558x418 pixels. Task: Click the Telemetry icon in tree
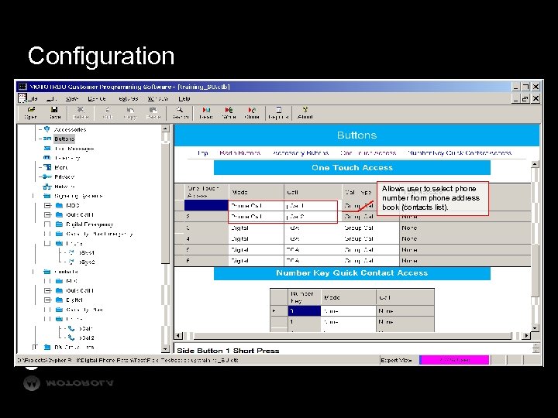tap(47, 157)
